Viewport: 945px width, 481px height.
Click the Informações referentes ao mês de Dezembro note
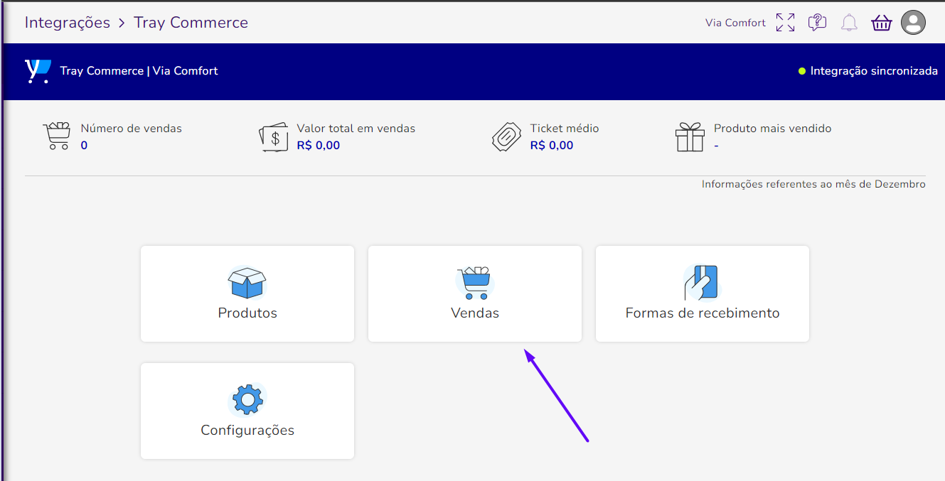813,185
